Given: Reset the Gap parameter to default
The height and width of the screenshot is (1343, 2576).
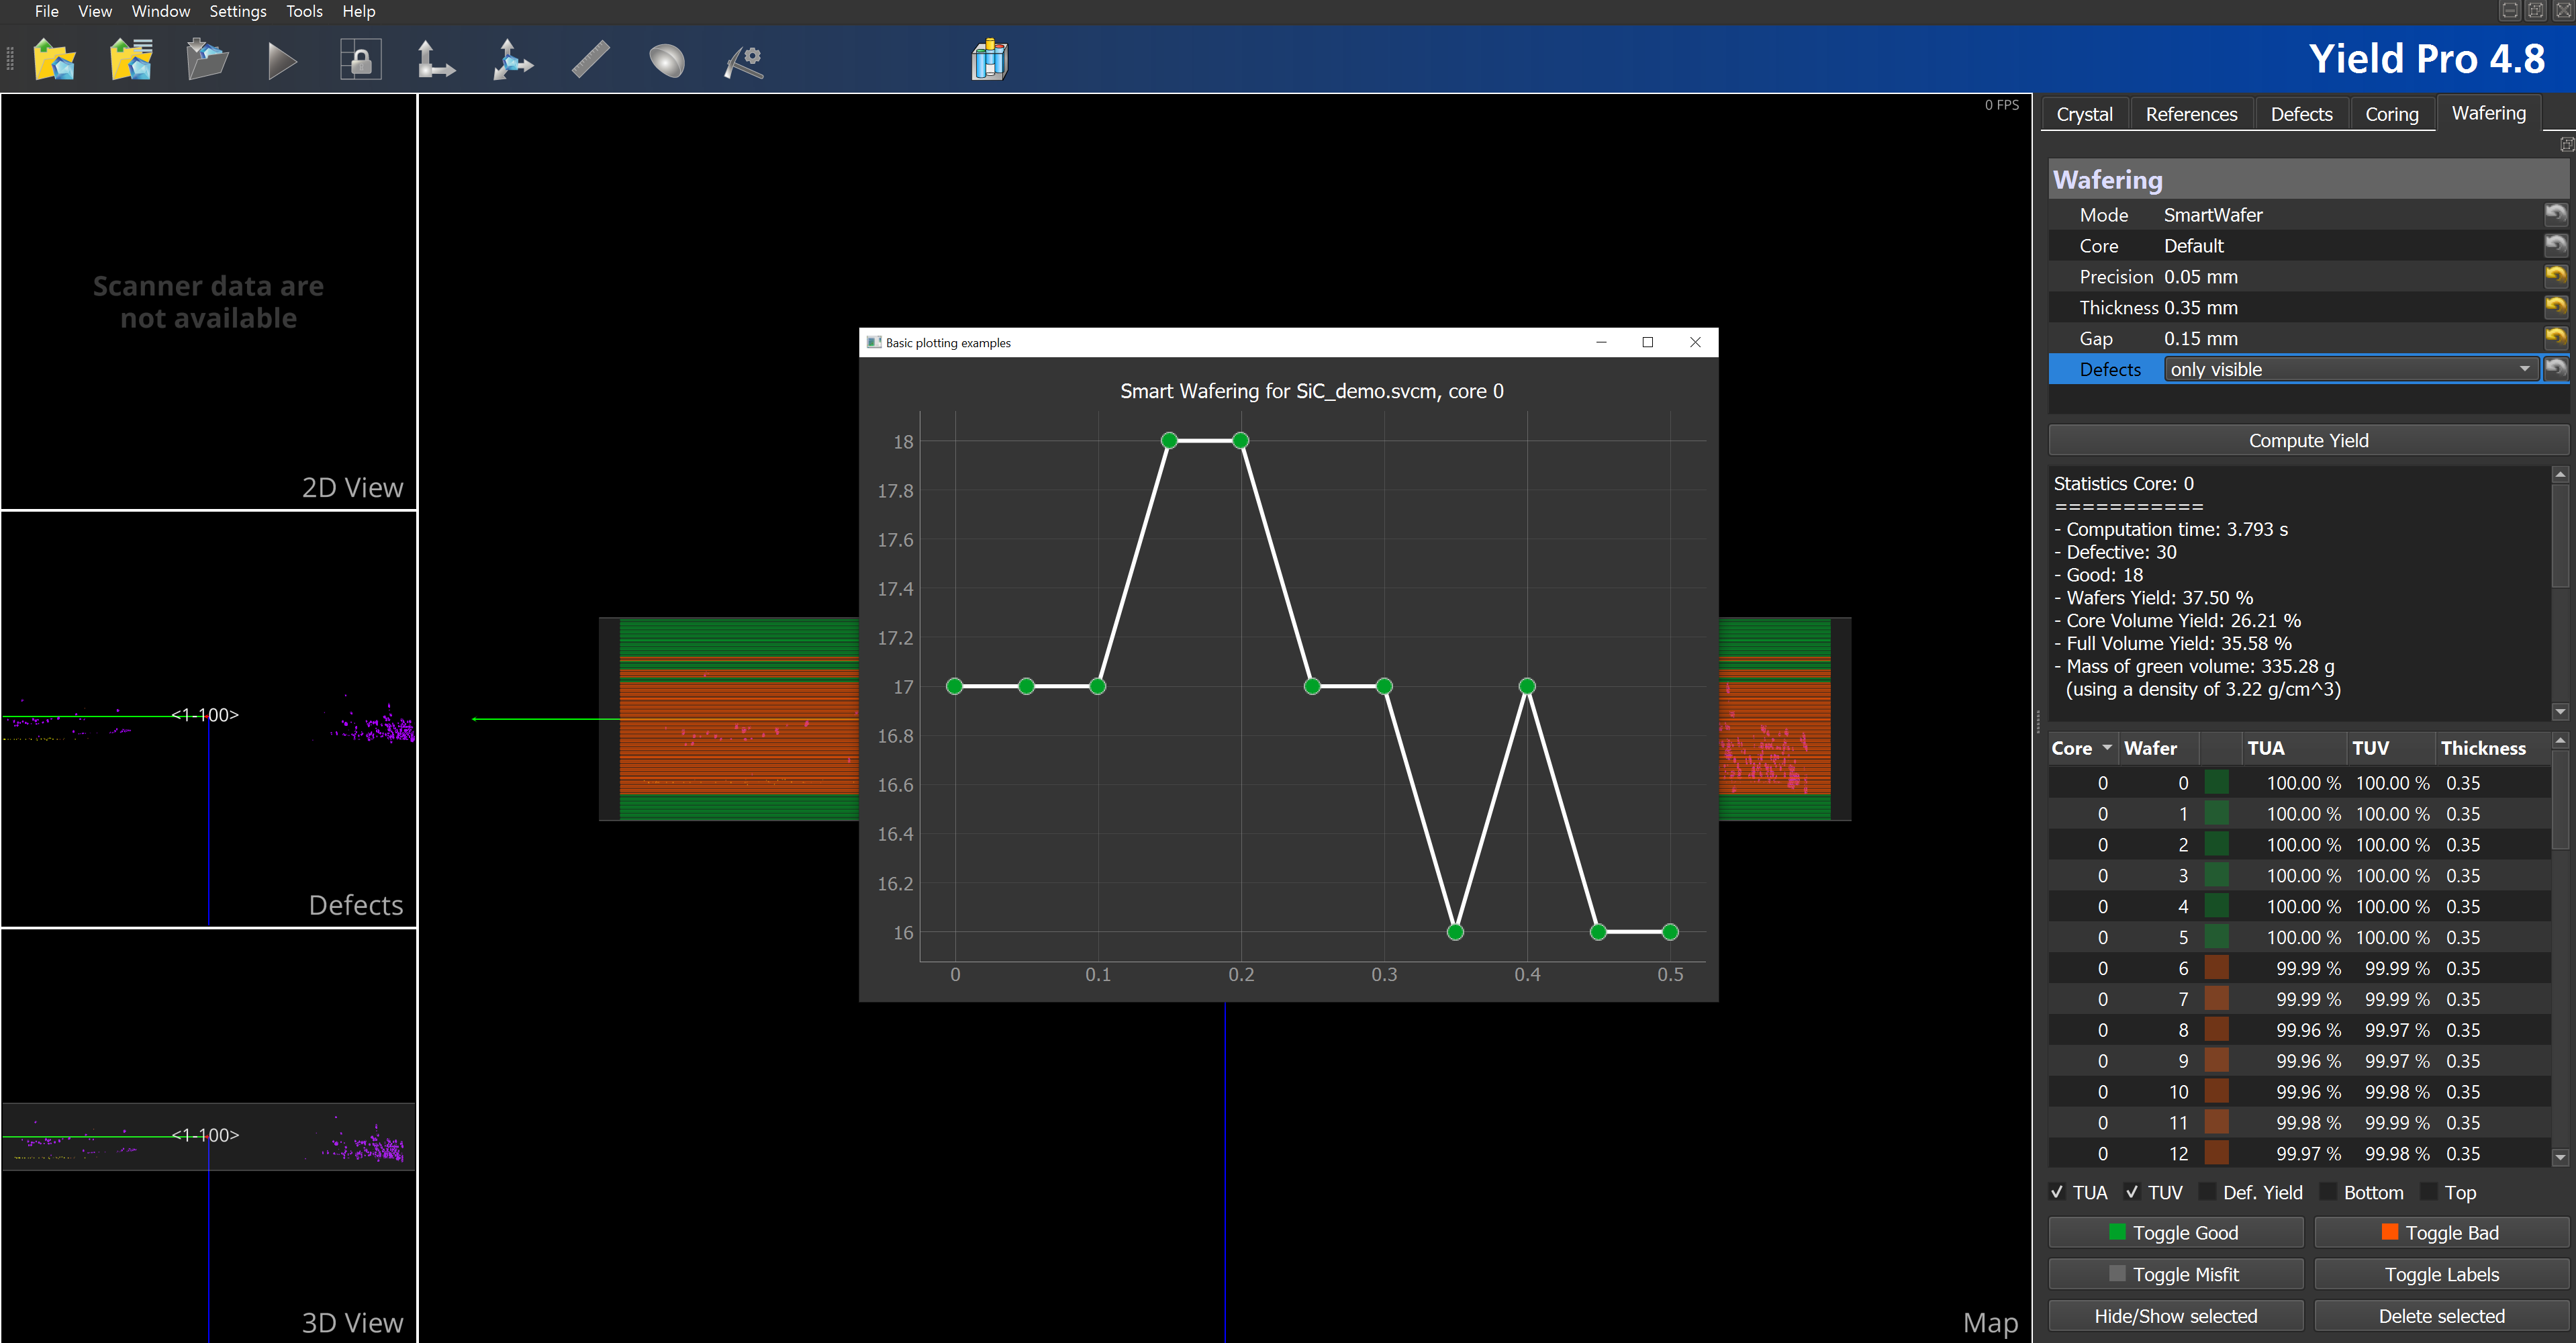Looking at the screenshot, I should (2555, 338).
